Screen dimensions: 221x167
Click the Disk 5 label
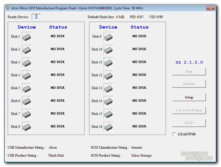click(x=15, y=88)
